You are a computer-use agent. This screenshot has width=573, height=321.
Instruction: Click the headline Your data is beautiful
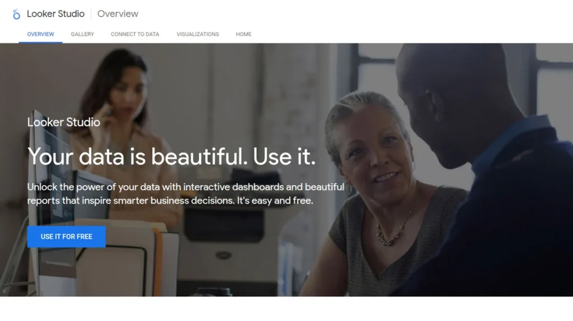pos(171,156)
